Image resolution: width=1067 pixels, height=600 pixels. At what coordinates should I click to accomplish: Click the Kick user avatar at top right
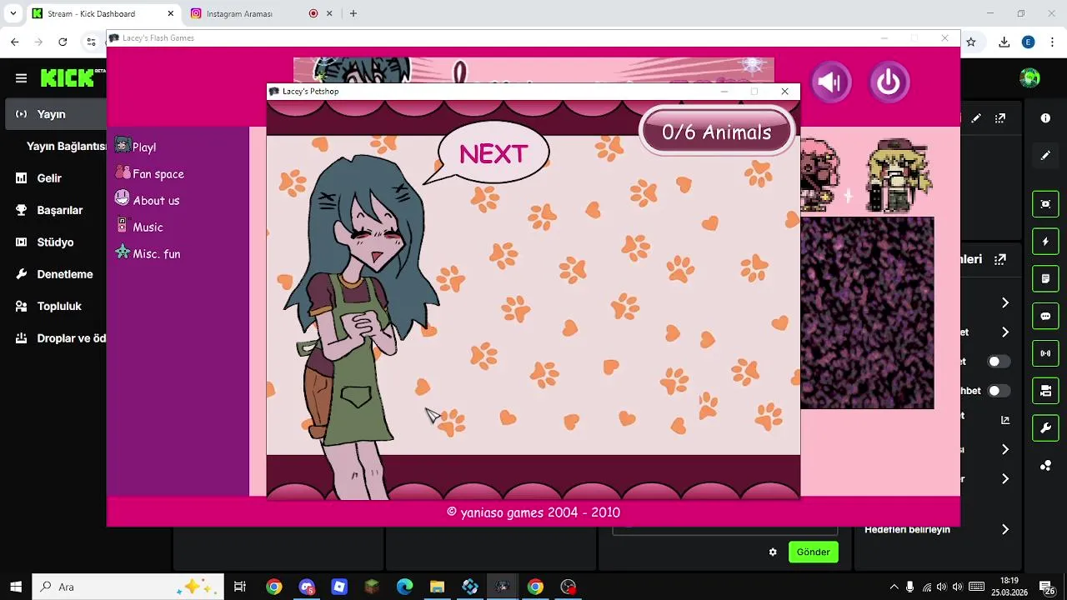1030,78
